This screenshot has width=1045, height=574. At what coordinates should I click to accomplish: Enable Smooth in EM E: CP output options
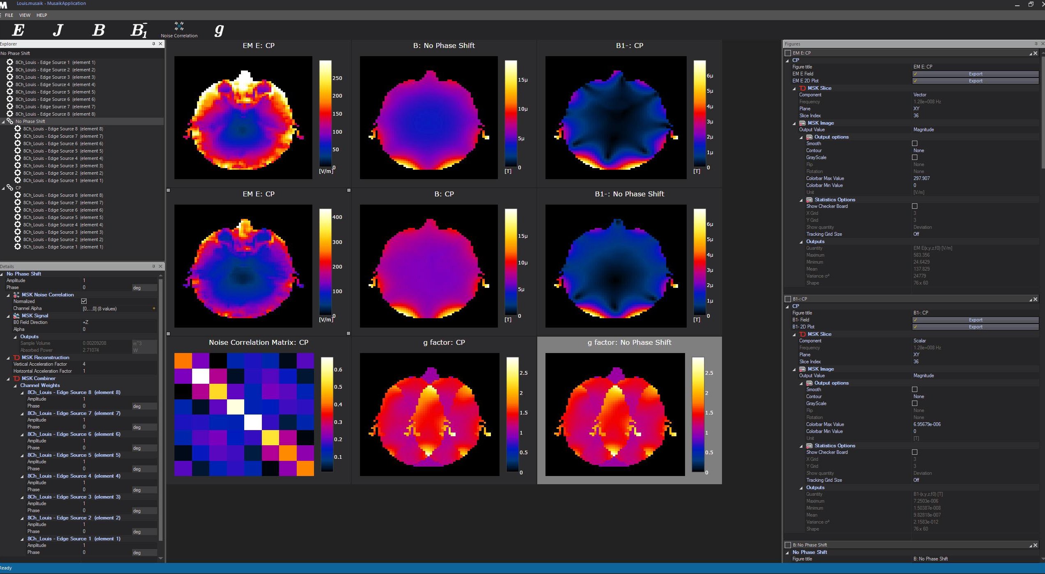(915, 143)
